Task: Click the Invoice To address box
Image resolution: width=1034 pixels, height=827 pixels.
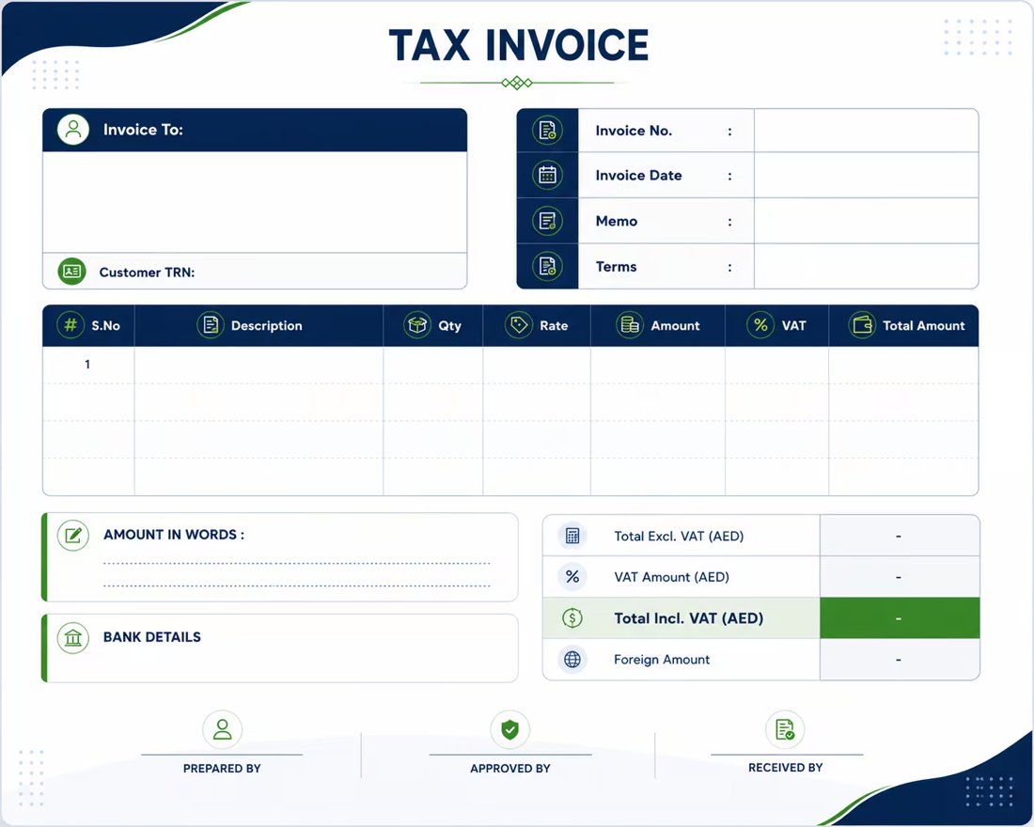Action: point(255,202)
